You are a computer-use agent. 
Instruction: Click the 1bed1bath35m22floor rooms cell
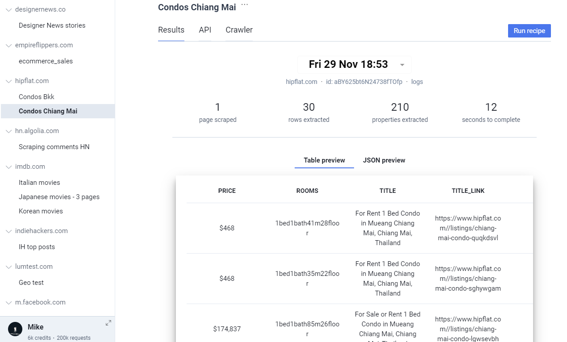(307, 279)
